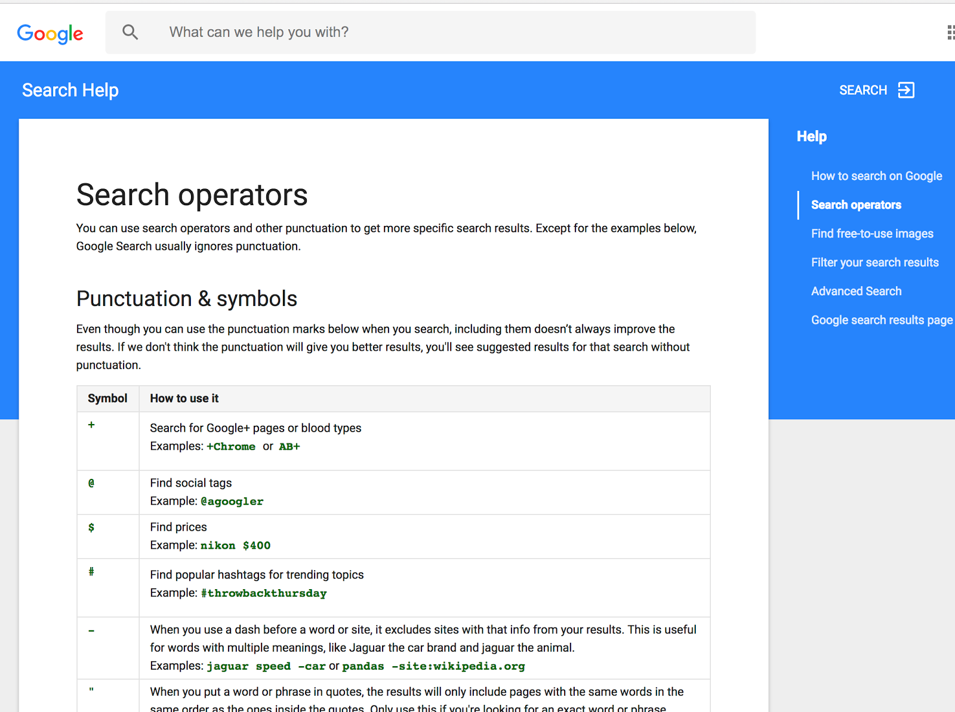Open the Search Help home link
Screen dimensions: 955x712
[x=70, y=90]
